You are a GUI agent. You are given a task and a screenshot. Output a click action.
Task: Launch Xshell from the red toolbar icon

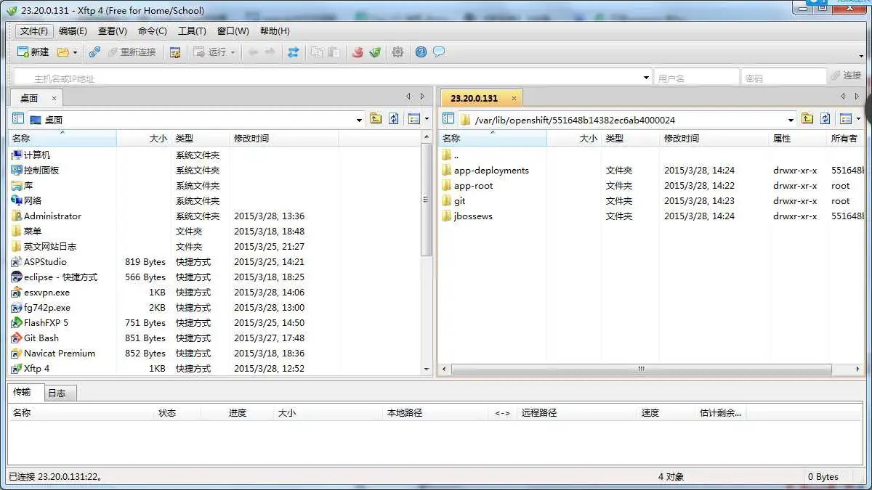pos(358,52)
